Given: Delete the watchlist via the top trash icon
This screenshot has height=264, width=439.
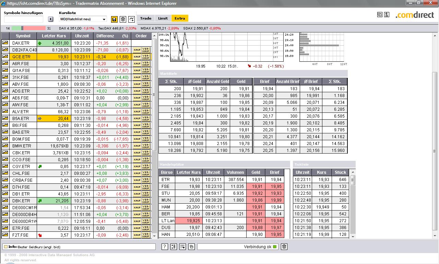Looking at the screenshot, I should [x=123, y=19].
